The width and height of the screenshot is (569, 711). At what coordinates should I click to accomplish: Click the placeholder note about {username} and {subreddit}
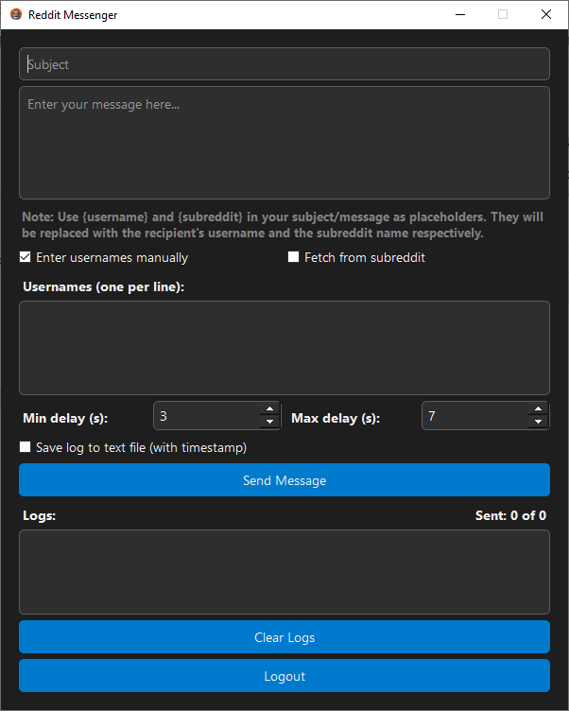coord(283,225)
